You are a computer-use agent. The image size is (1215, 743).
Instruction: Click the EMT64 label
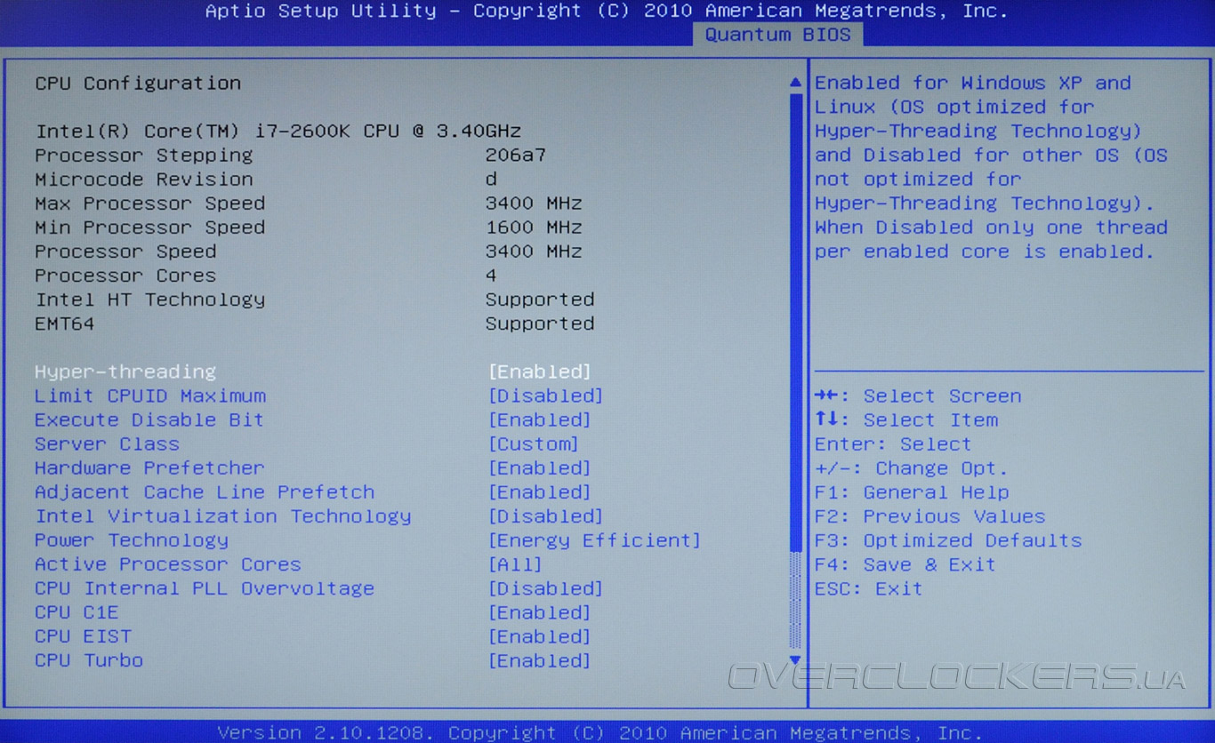click(65, 323)
